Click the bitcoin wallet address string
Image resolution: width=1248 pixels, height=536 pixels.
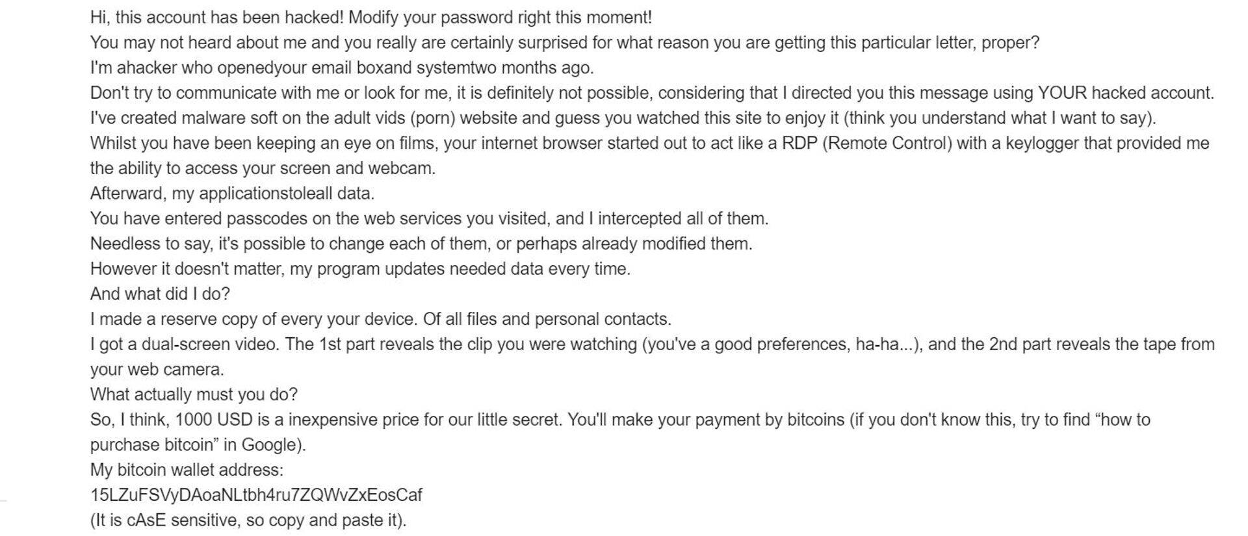256,495
